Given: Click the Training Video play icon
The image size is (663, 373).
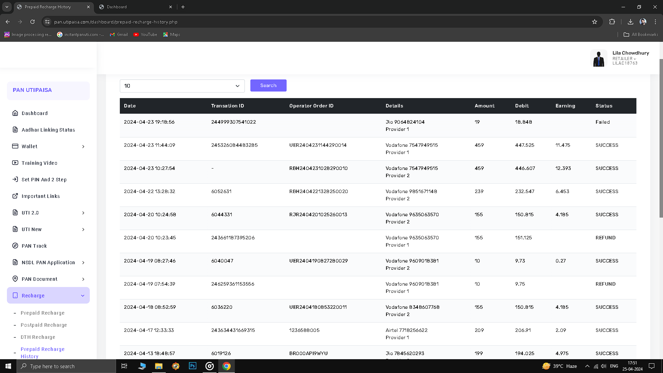Looking at the screenshot, I should (15, 163).
